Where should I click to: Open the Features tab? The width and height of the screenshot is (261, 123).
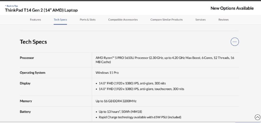point(35,20)
